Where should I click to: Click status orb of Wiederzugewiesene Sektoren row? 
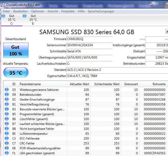[7, 90]
